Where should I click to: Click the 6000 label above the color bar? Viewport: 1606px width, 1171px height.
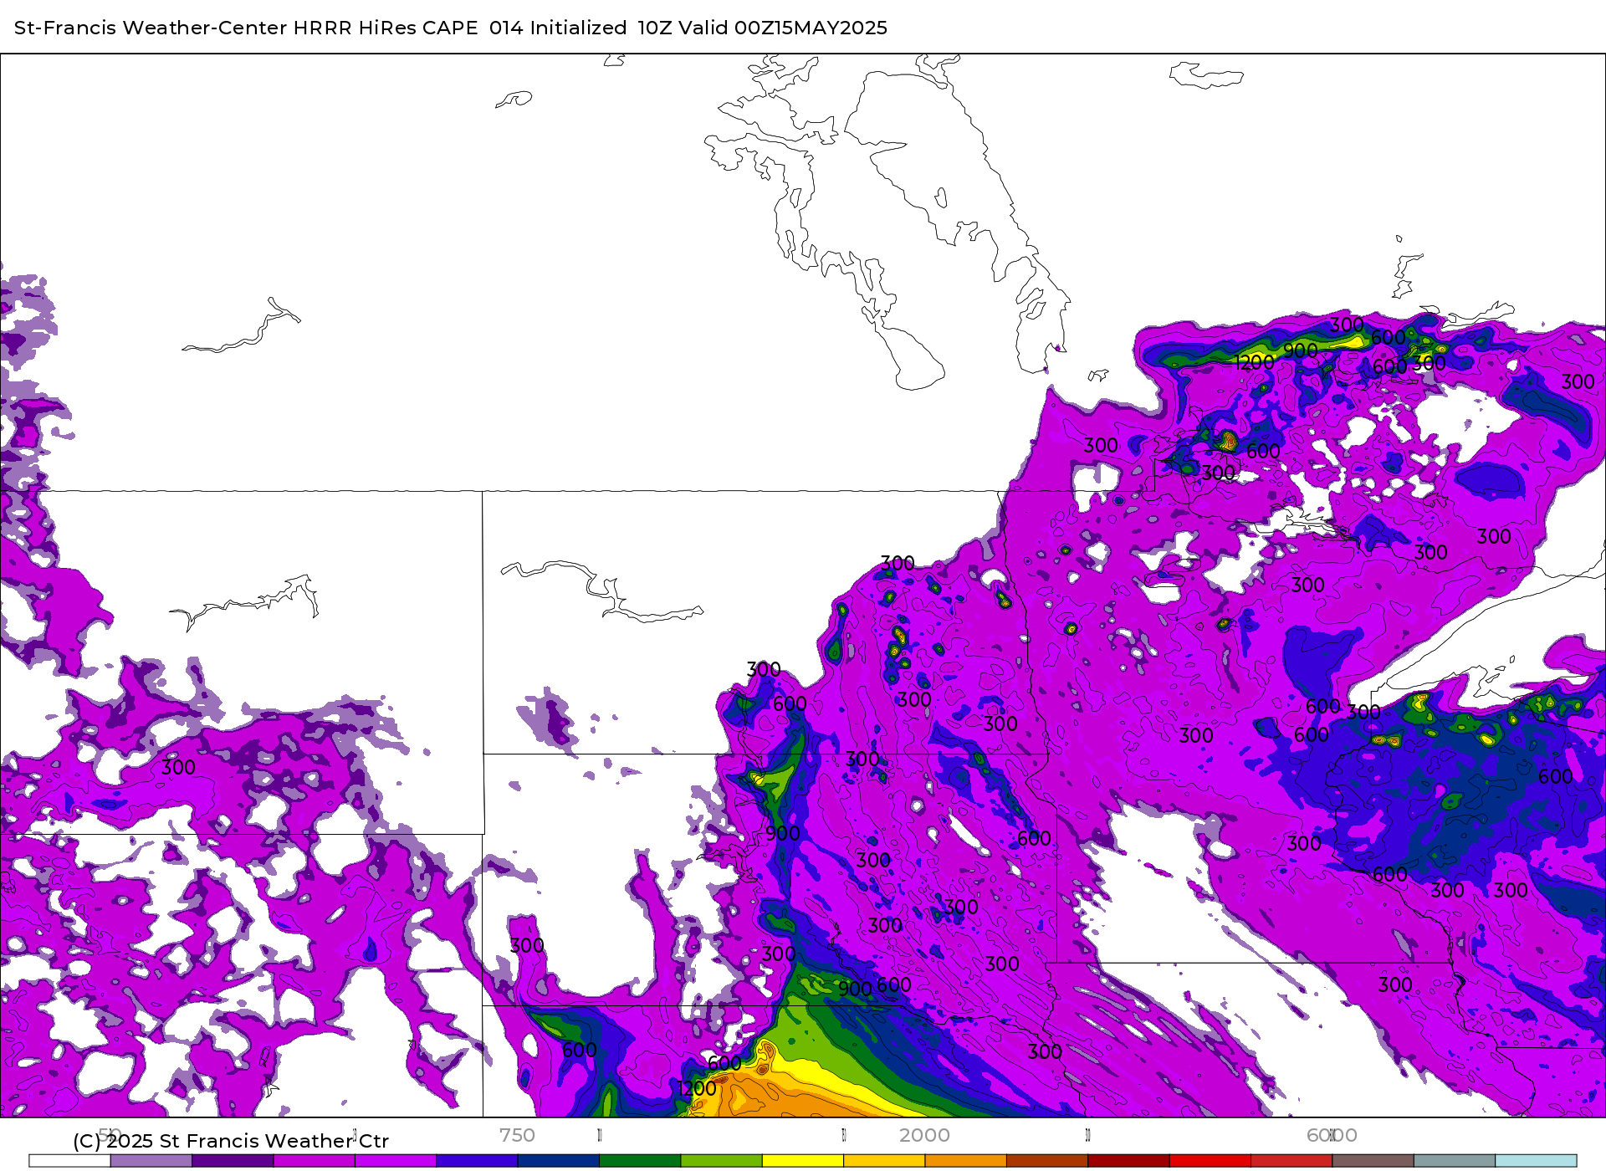(x=1332, y=1135)
